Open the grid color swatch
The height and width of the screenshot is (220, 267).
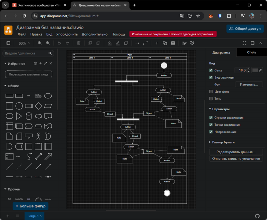click(255, 70)
